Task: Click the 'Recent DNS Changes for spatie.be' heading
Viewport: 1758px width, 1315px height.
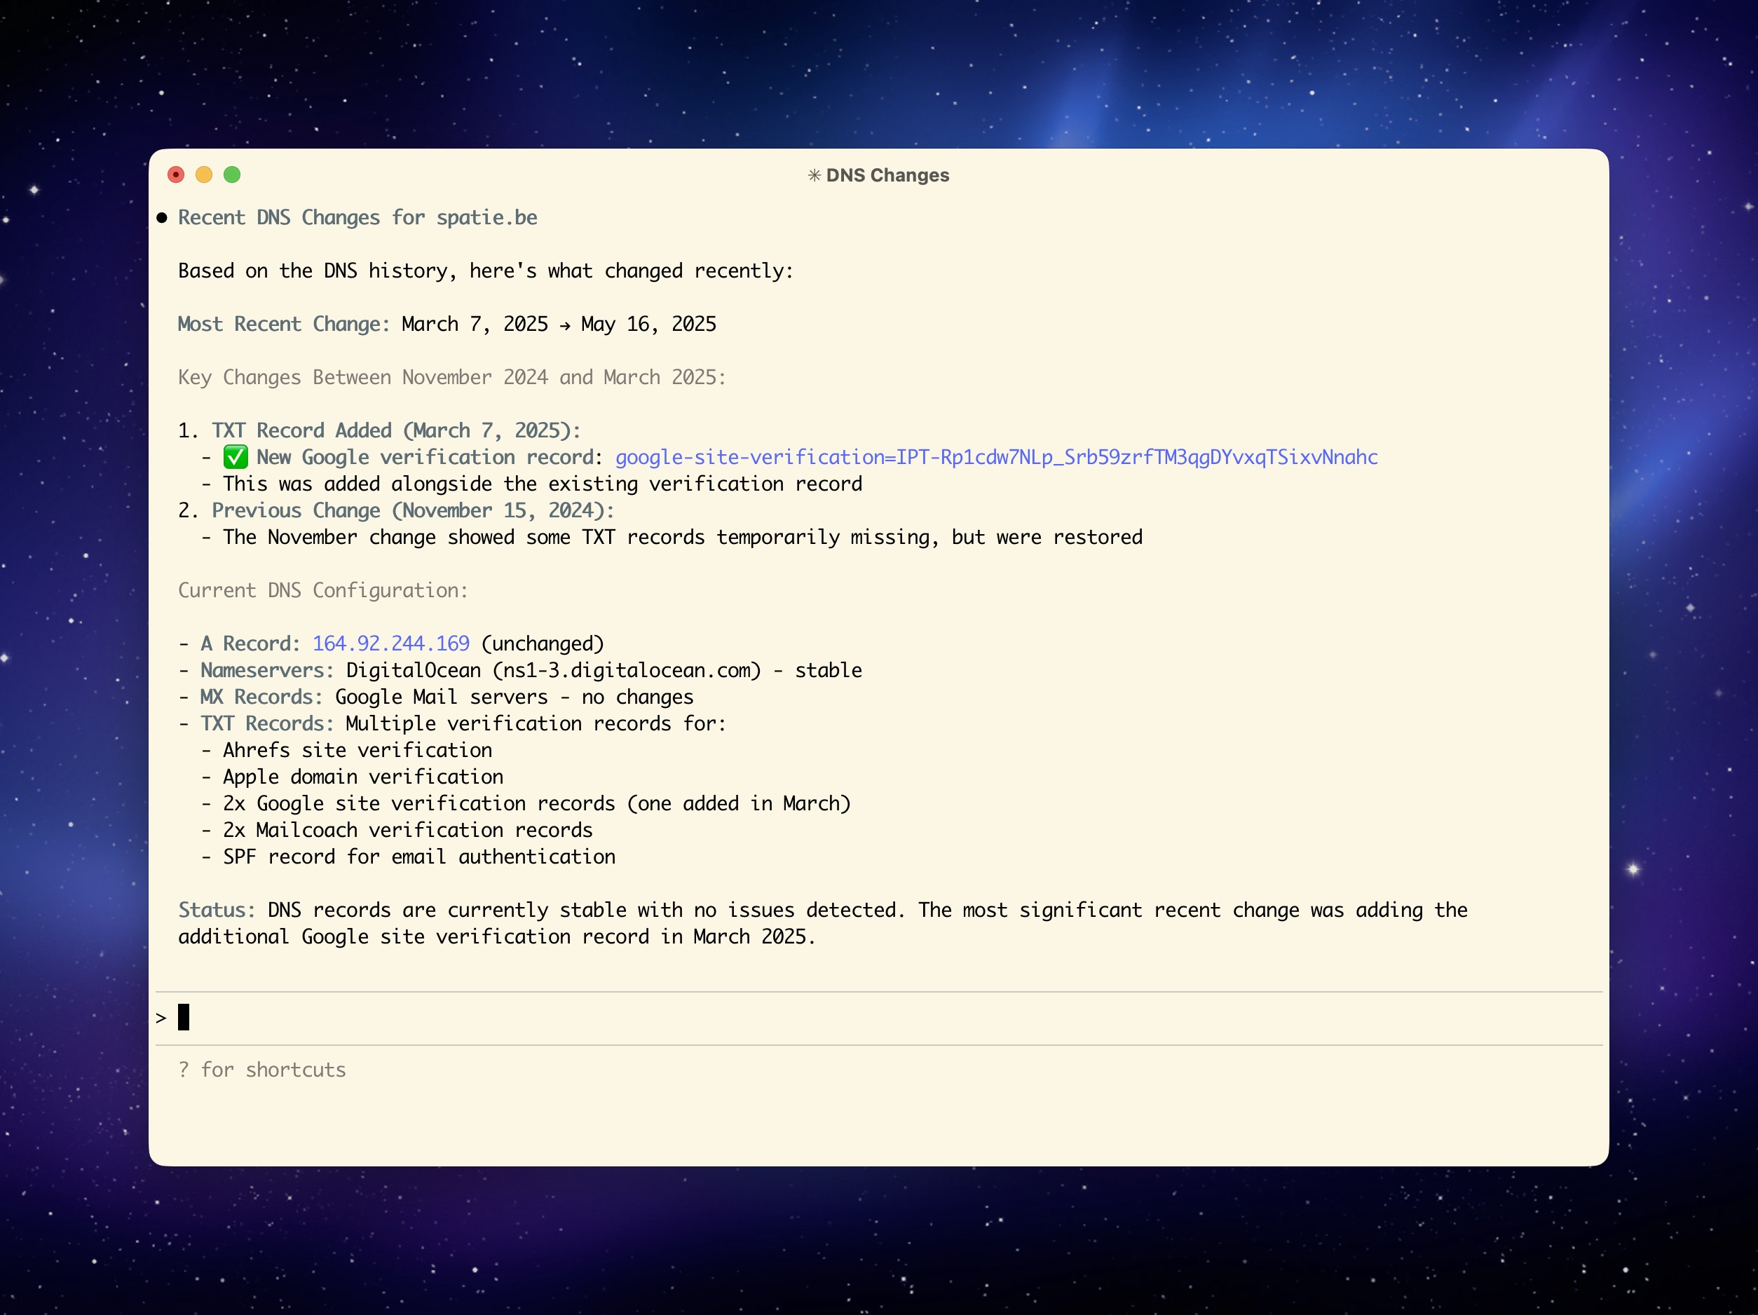Action: click(x=357, y=218)
